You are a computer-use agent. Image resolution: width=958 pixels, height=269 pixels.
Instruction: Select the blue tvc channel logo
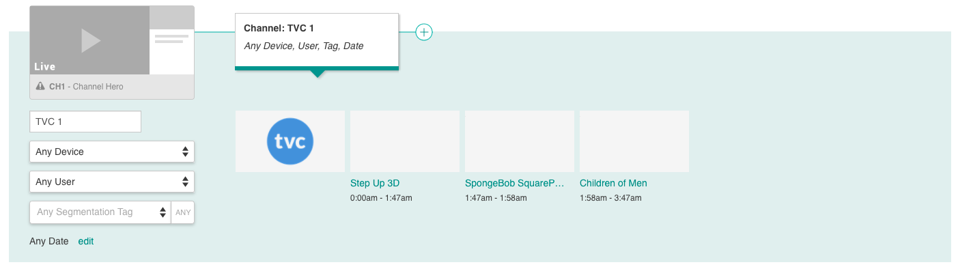coord(290,141)
